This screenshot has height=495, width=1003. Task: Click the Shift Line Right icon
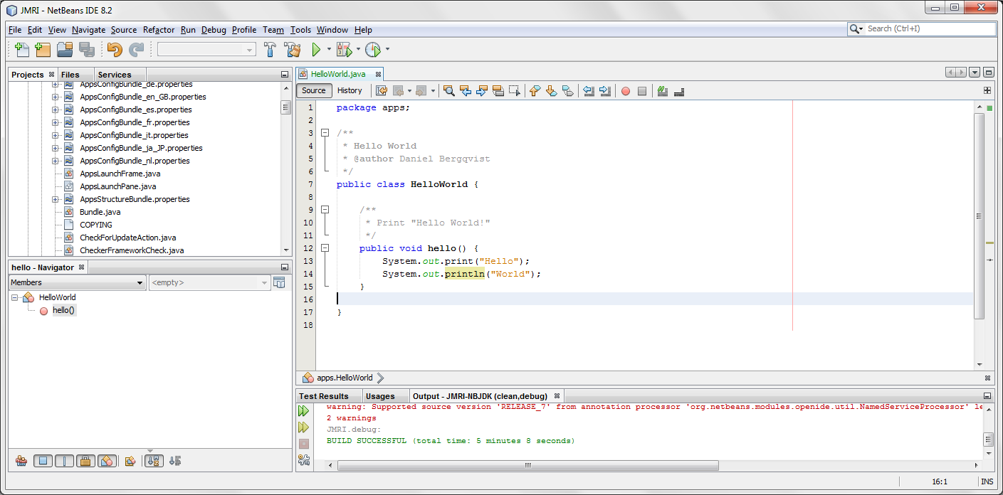605,91
